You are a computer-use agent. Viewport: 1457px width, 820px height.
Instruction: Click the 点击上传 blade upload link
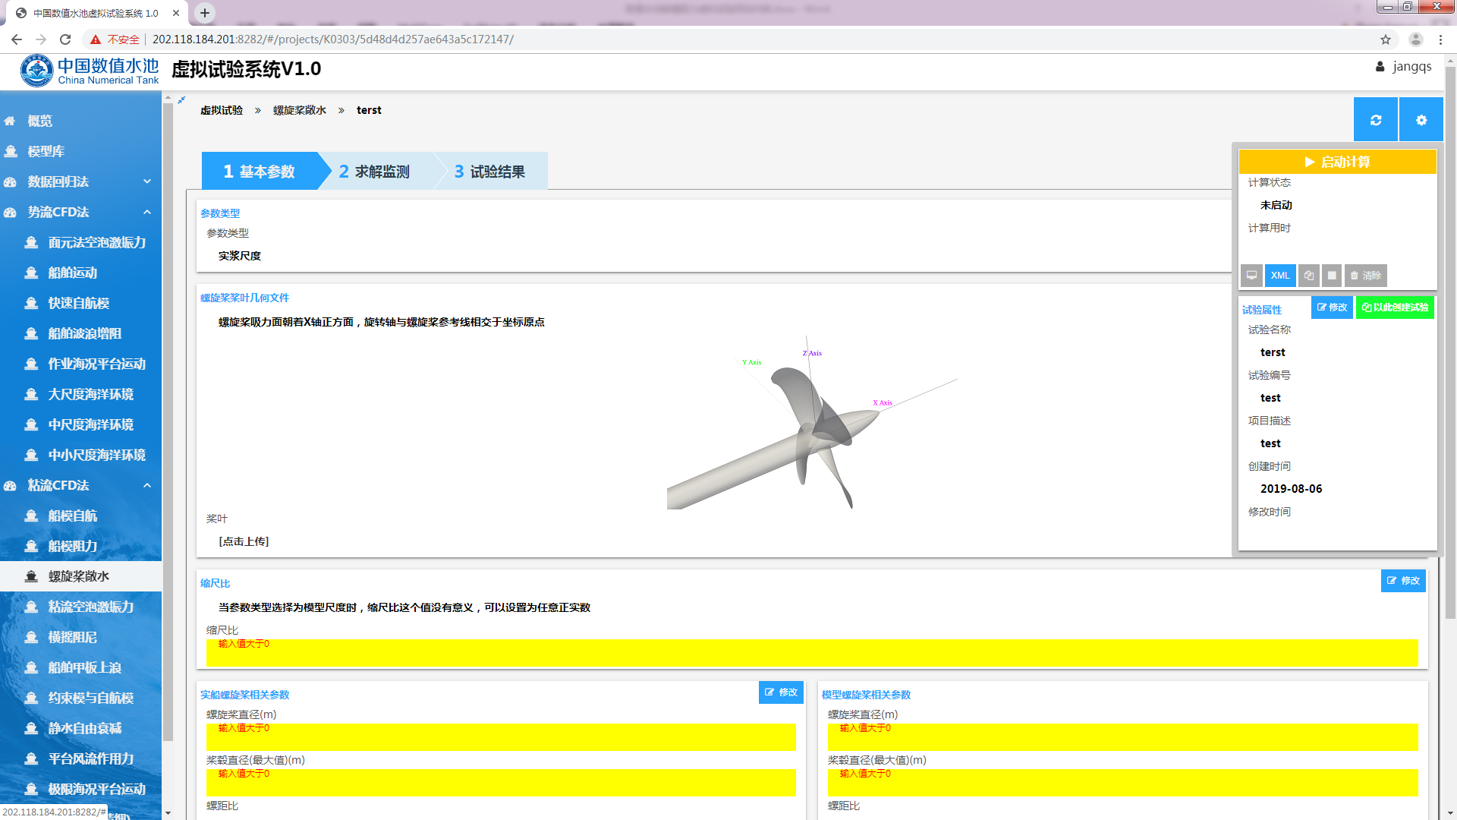coord(244,541)
